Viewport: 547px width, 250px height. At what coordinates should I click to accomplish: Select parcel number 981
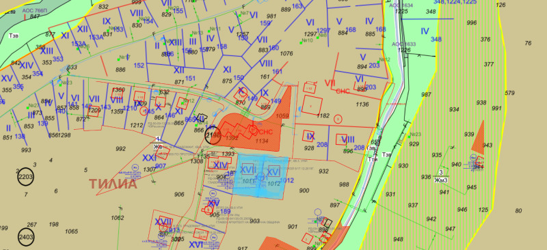point(271,16)
